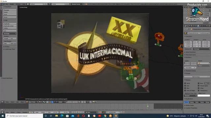Enable the Draw All Edges checkbox
The image size is (211, 118).
[185, 90]
